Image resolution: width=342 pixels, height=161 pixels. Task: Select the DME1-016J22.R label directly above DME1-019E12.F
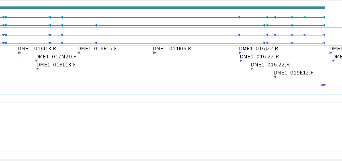[270, 65]
